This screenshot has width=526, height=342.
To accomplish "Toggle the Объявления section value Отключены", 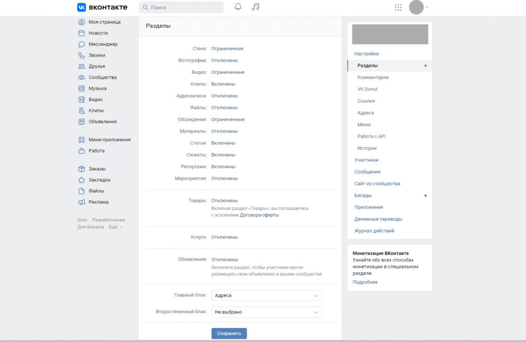I will click(225, 259).
